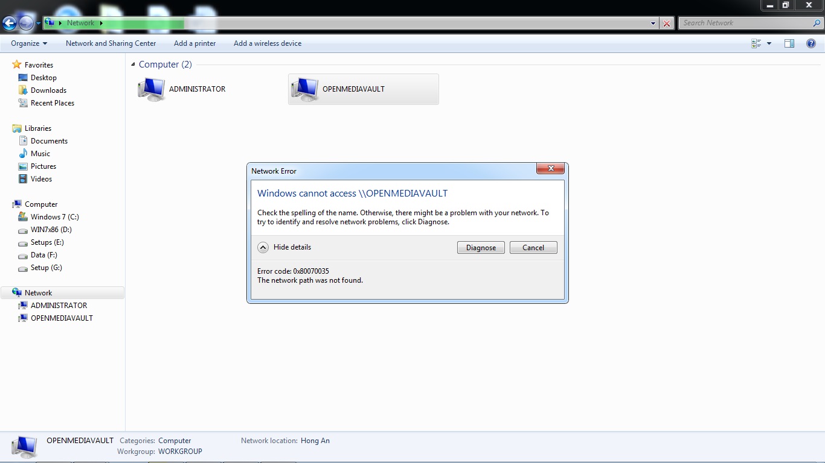
Task: Open the Music library
Action: (40, 154)
